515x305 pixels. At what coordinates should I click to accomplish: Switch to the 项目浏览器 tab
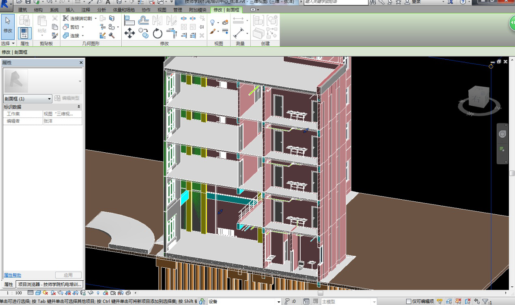coord(50,284)
